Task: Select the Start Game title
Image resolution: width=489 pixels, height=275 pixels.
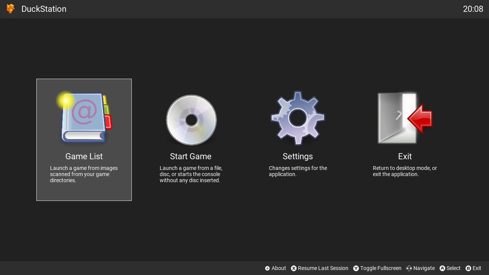Action: [191, 156]
